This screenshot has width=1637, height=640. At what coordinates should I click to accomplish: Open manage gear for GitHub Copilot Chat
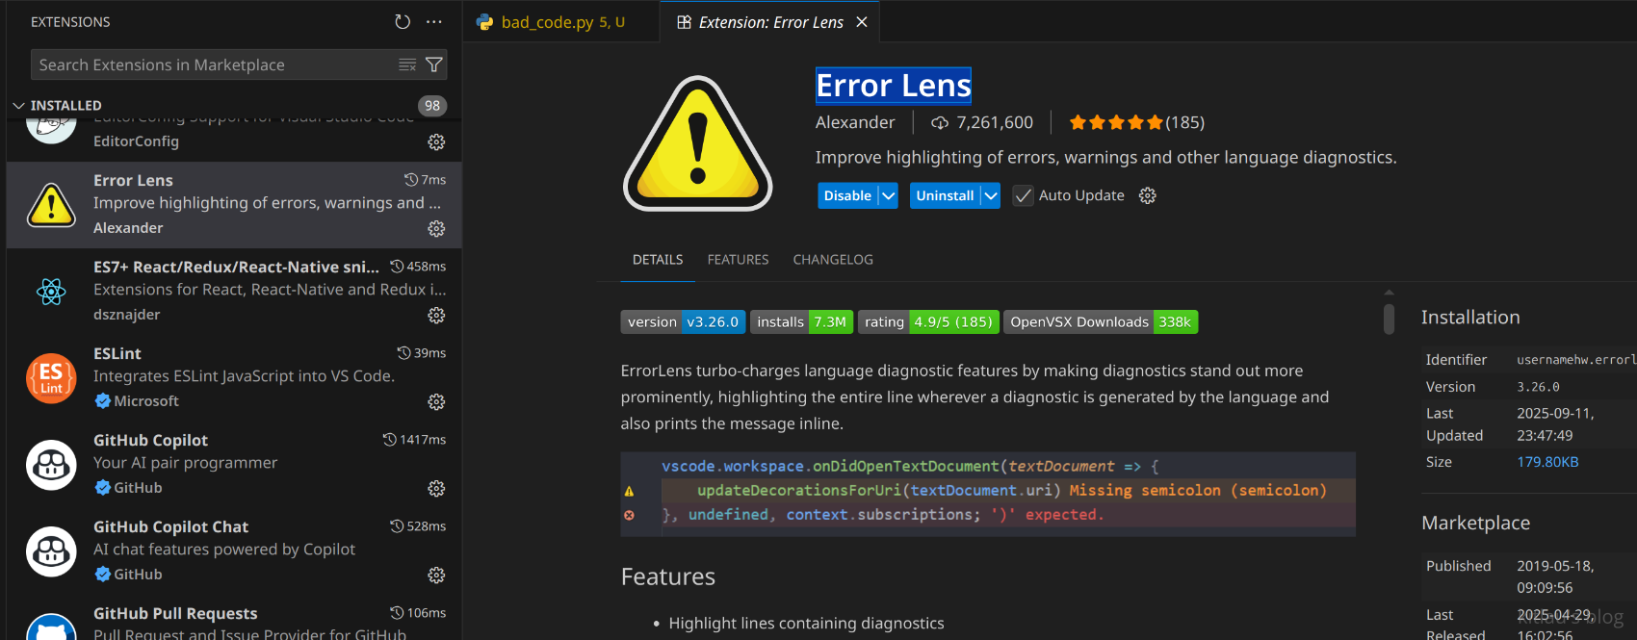[x=436, y=575]
